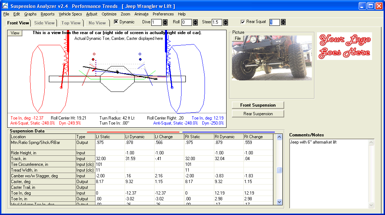Click the Steer value input field
The width and height of the screenshot is (385, 215).
pyautogui.click(x=217, y=23)
